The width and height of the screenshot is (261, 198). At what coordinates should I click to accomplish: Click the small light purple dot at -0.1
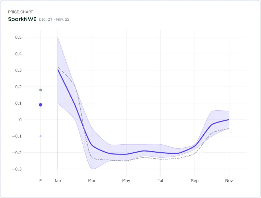pyautogui.click(x=41, y=136)
